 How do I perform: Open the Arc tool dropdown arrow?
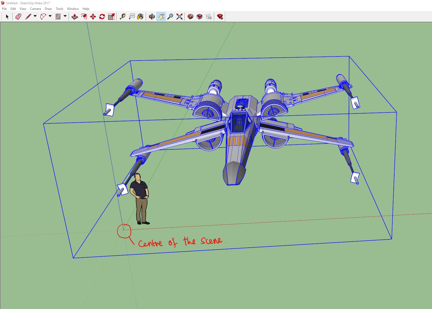click(50, 16)
